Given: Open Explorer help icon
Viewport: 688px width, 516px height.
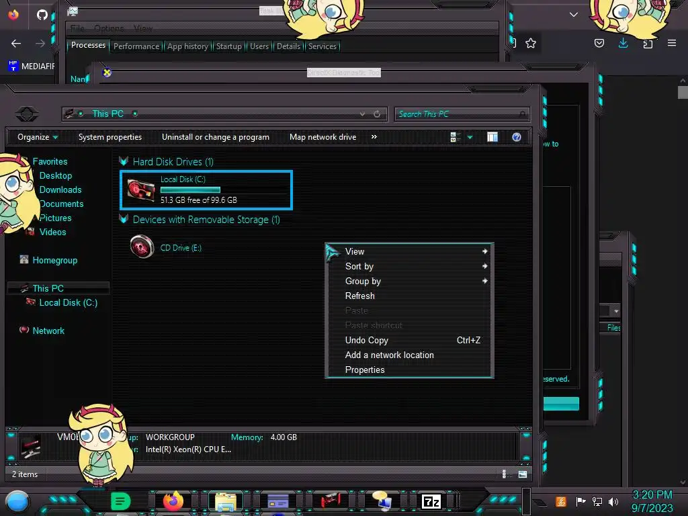Looking at the screenshot, I should pos(517,137).
